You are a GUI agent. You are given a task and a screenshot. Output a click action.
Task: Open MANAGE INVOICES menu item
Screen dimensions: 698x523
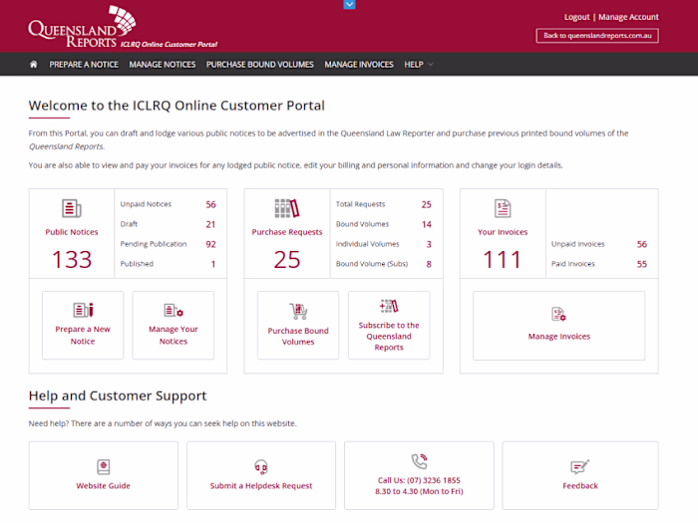[359, 65]
